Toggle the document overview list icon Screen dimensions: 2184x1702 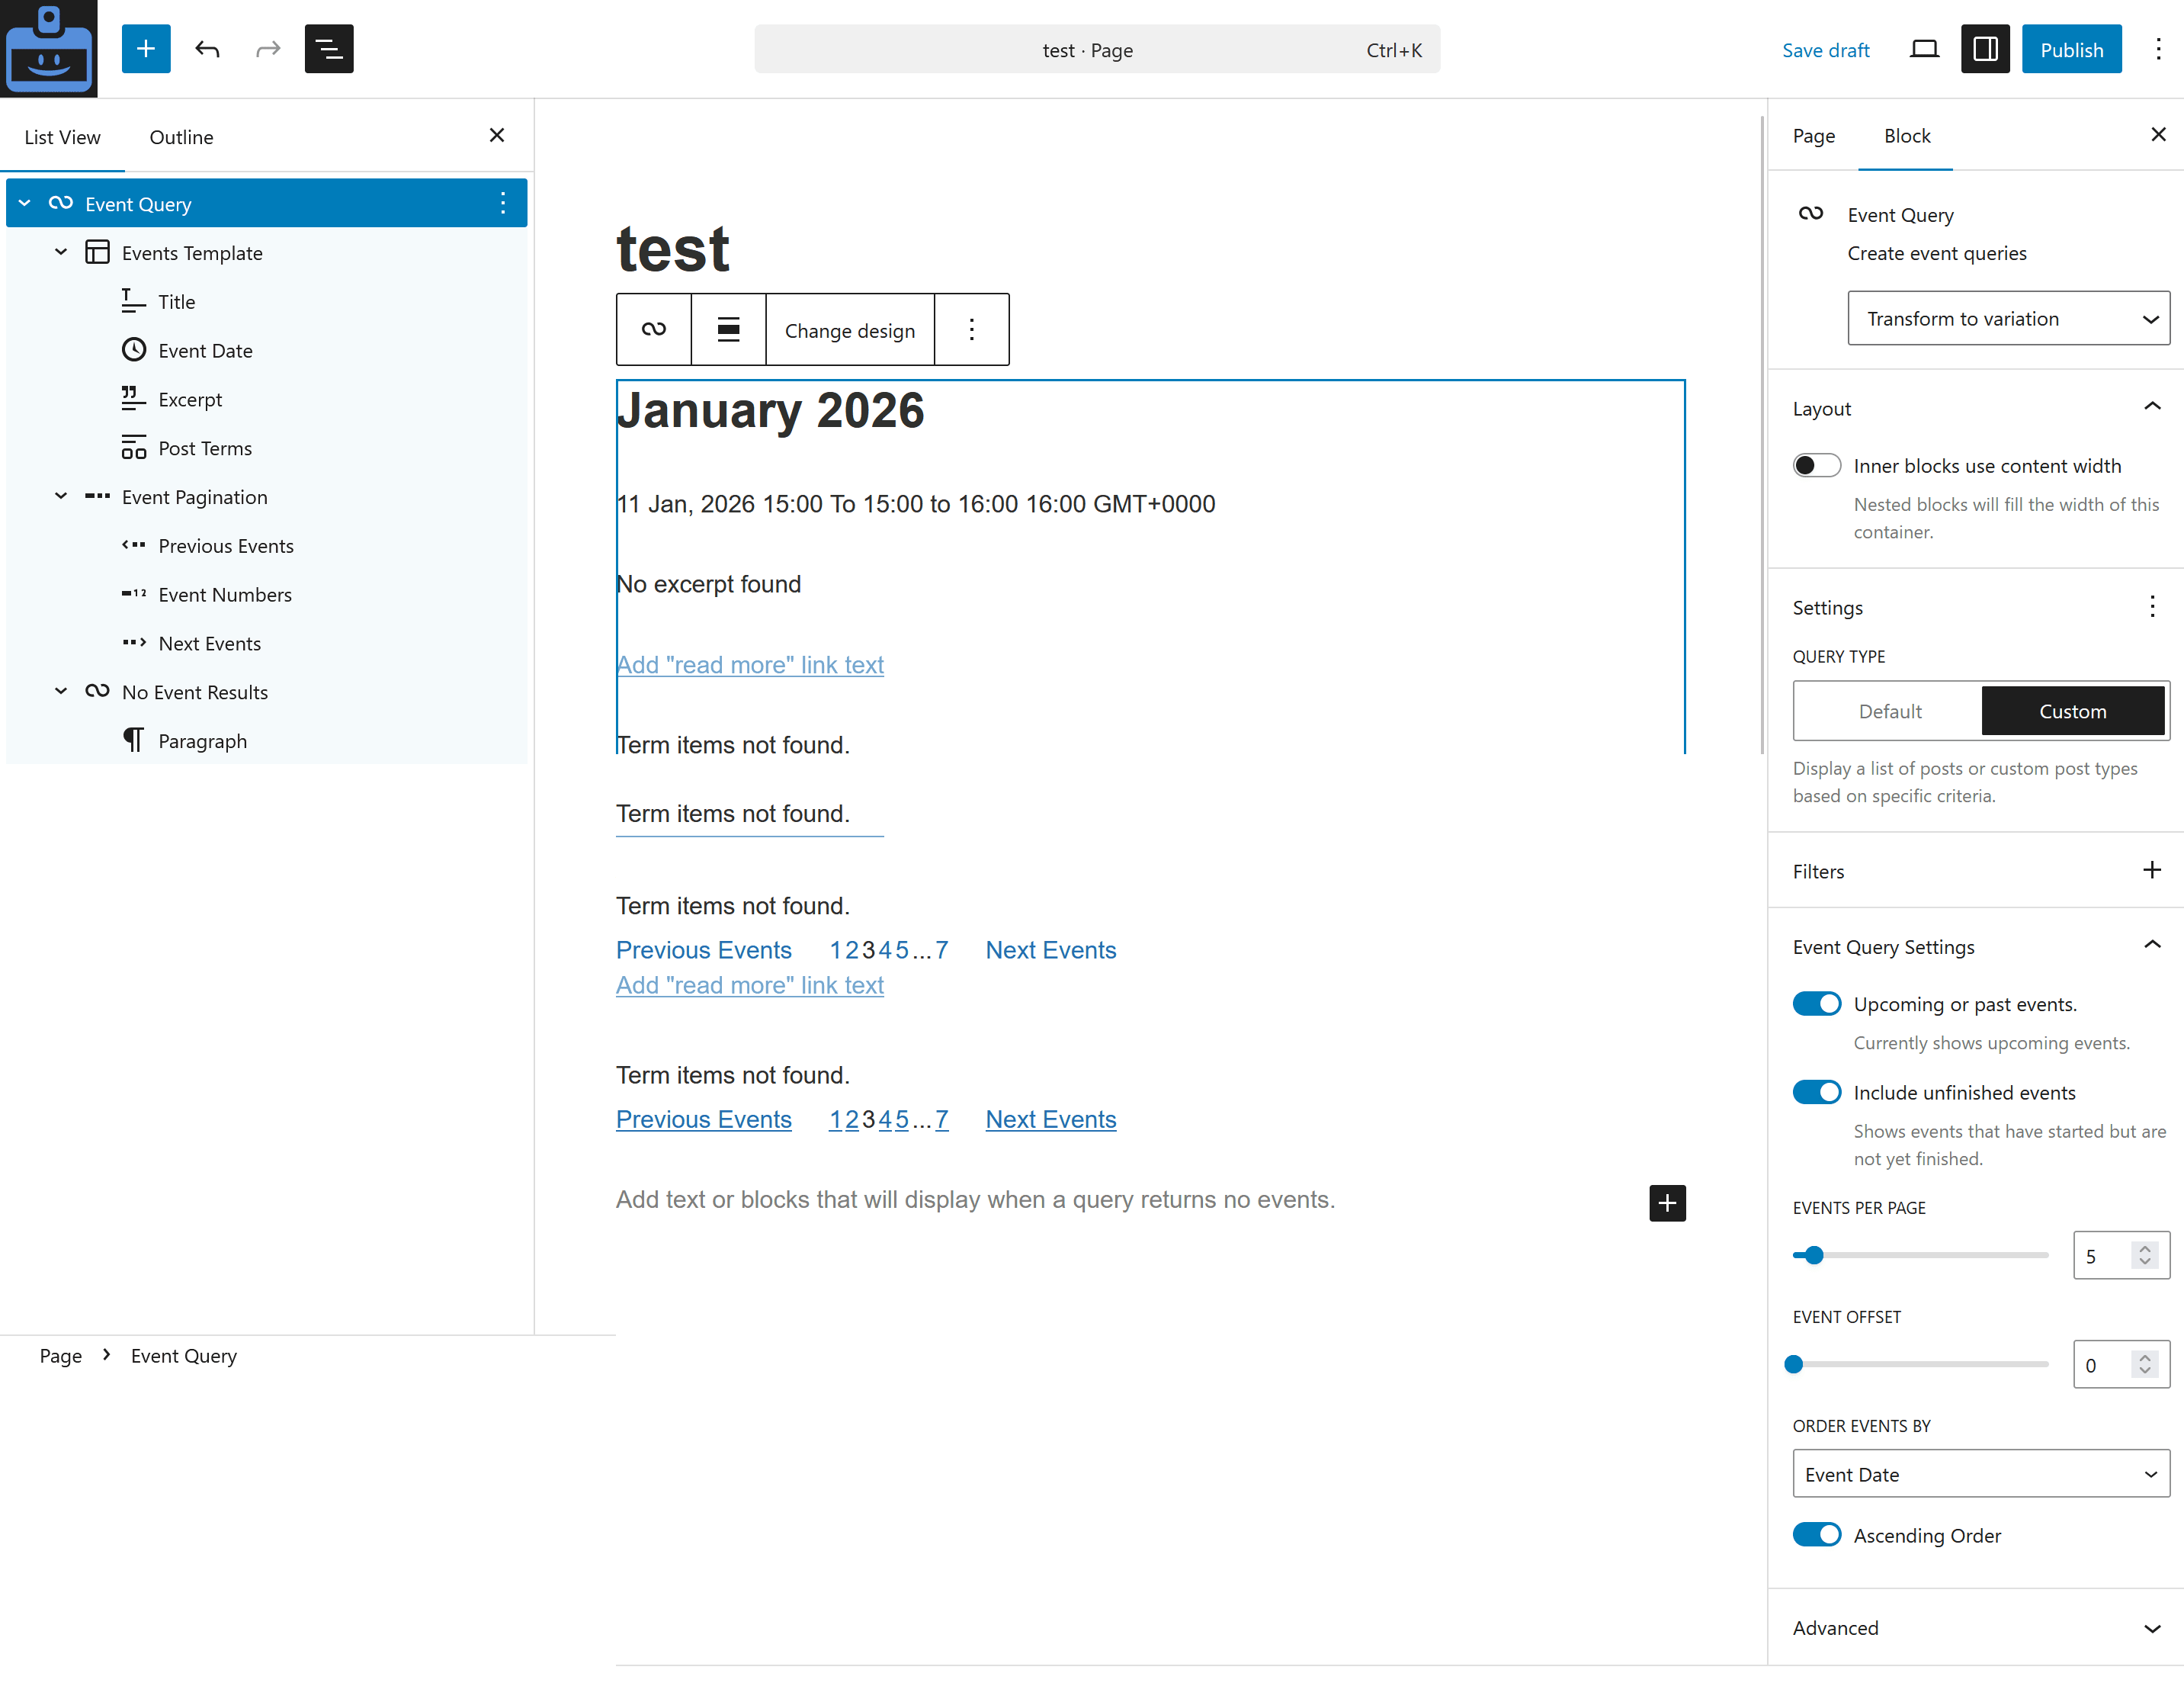[x=329, y=49]
